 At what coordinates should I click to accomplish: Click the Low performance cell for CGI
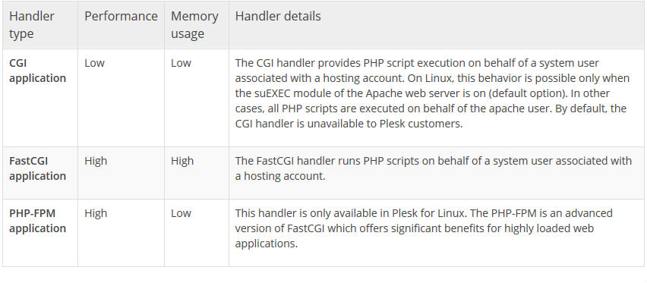point(94,63)
